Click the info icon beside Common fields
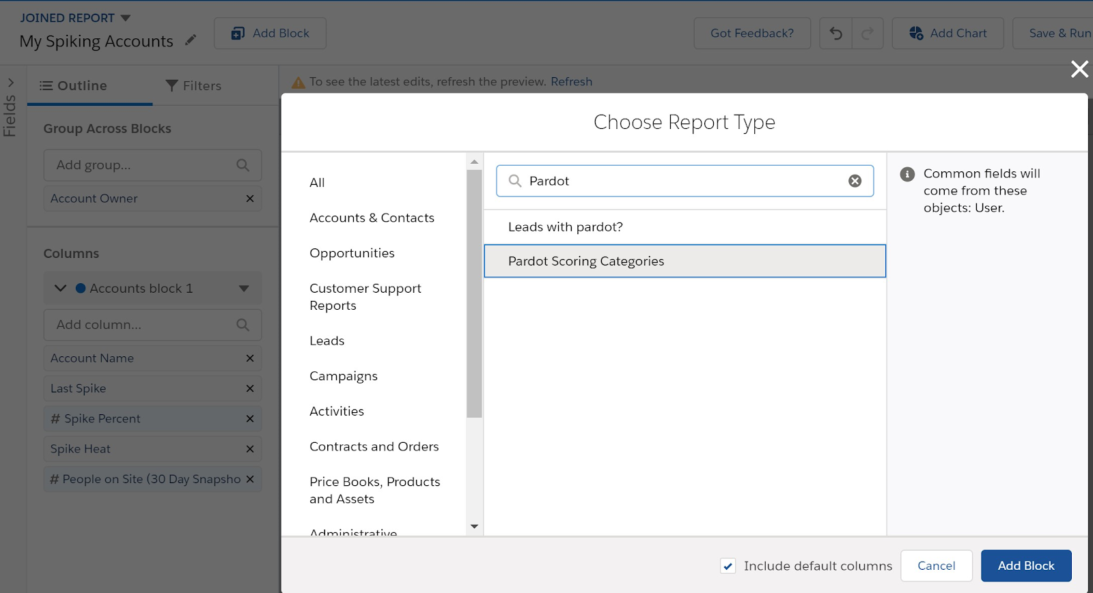The height and width of the screenshot is (593, 1093). point(907,174)
